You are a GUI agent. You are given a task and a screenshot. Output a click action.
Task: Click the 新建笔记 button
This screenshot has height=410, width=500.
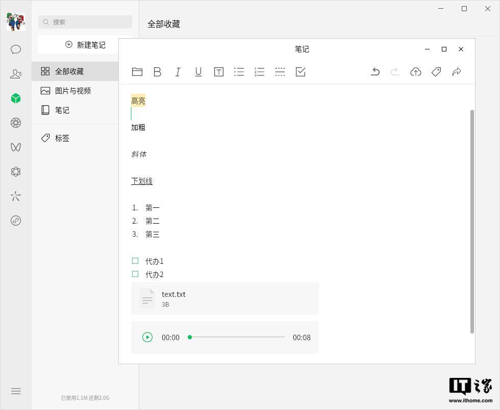[85, 45]
